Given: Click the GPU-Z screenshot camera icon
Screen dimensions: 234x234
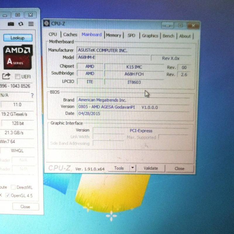Looking at the screenshot, I should point(11,24).
